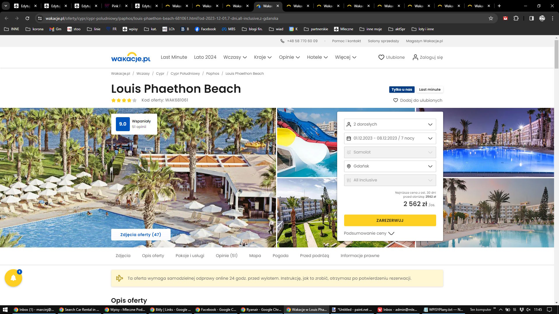
Task: Click the yellow notification bell icon
Action: pyautogui.click(x=13, y=278)
